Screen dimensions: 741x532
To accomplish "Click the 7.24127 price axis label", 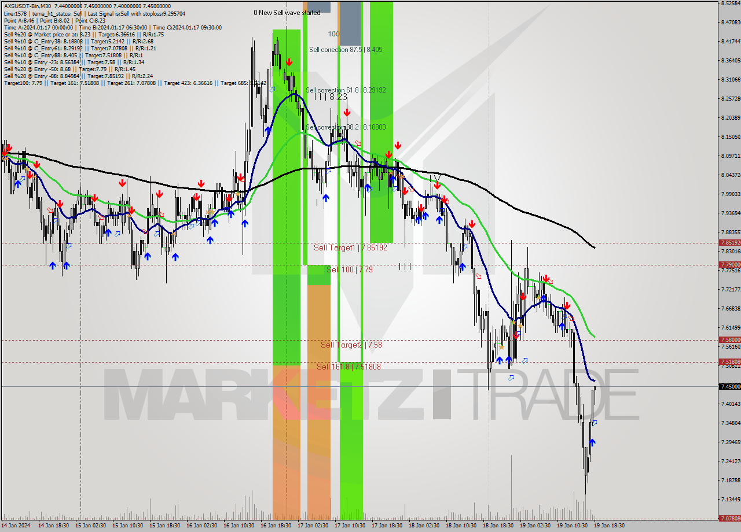I will tap(731, 461).
